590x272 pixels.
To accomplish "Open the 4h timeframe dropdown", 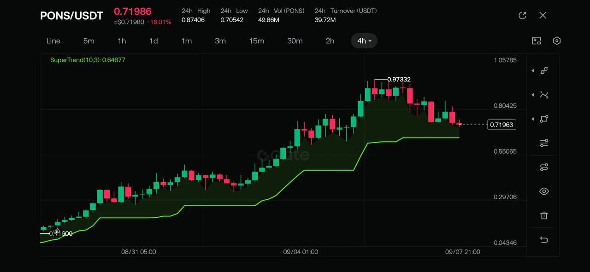I will tap(364, 41).
